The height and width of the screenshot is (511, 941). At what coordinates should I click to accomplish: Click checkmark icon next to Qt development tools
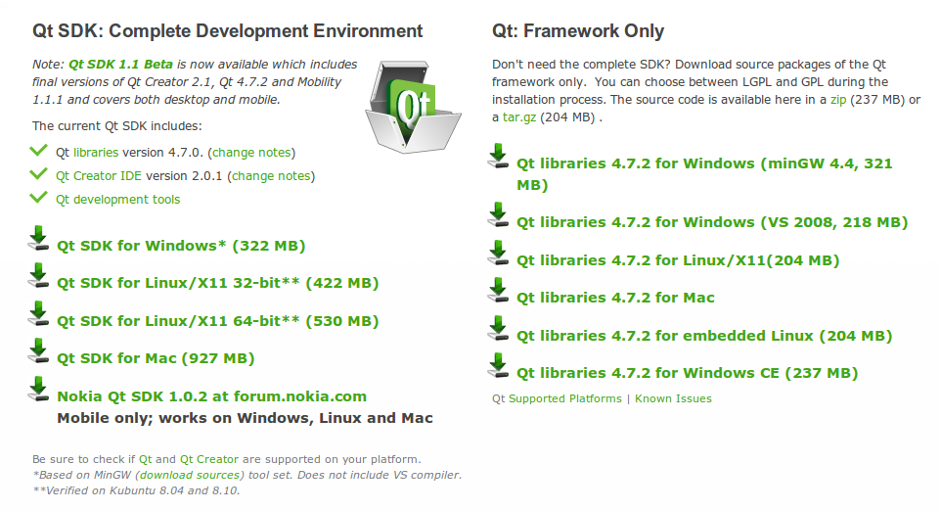coord(38,197)
